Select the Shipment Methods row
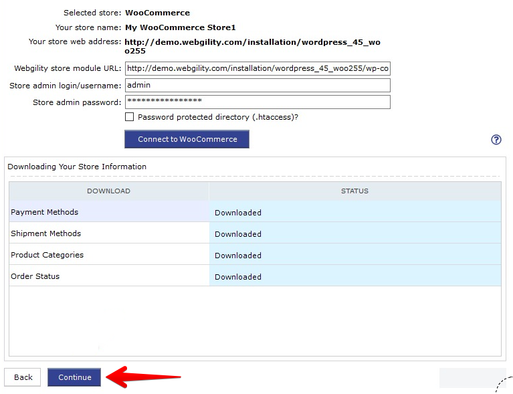This screenshot has height=394, width=513. coord(255,233)
